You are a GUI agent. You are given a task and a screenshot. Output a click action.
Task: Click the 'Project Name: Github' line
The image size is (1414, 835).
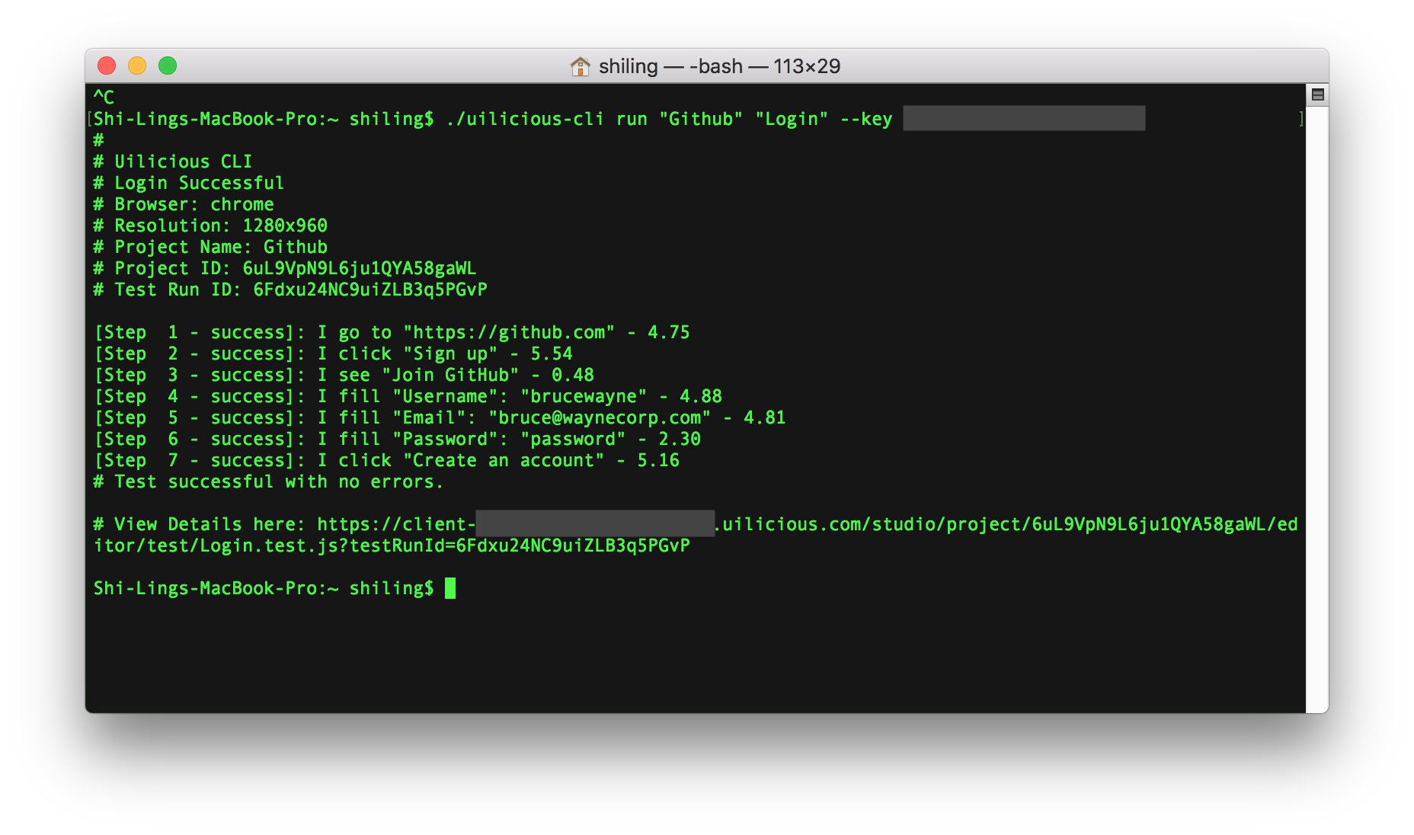[x=210, y=247]
